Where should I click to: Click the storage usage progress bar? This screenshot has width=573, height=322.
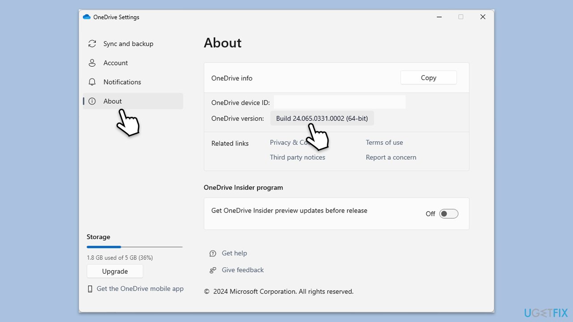(x=134, y=247)
